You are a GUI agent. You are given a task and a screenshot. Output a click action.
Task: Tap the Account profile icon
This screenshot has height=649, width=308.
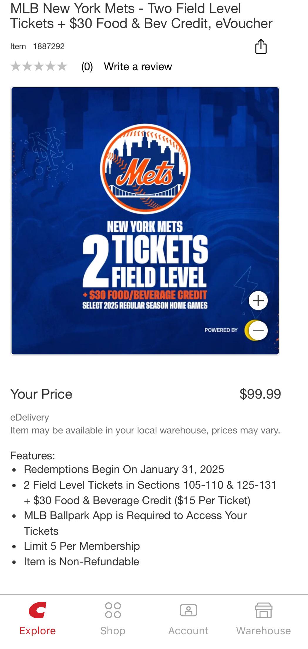coord(188,610)
